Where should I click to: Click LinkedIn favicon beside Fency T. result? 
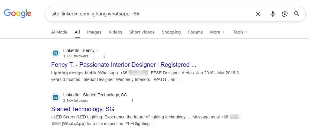[x=55, y=53]
